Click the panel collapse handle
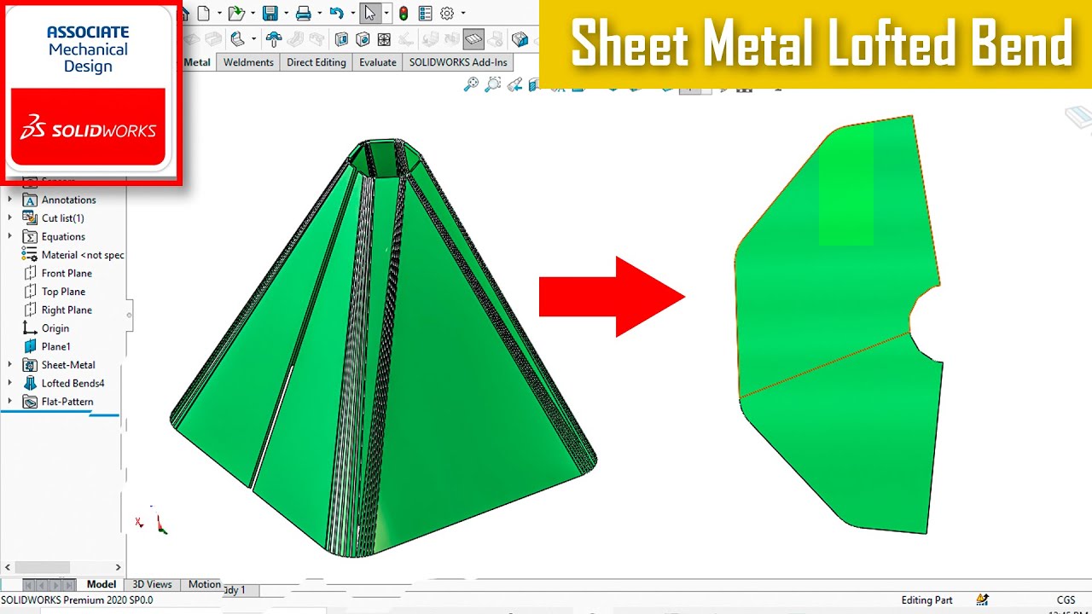 coord(130,315)
